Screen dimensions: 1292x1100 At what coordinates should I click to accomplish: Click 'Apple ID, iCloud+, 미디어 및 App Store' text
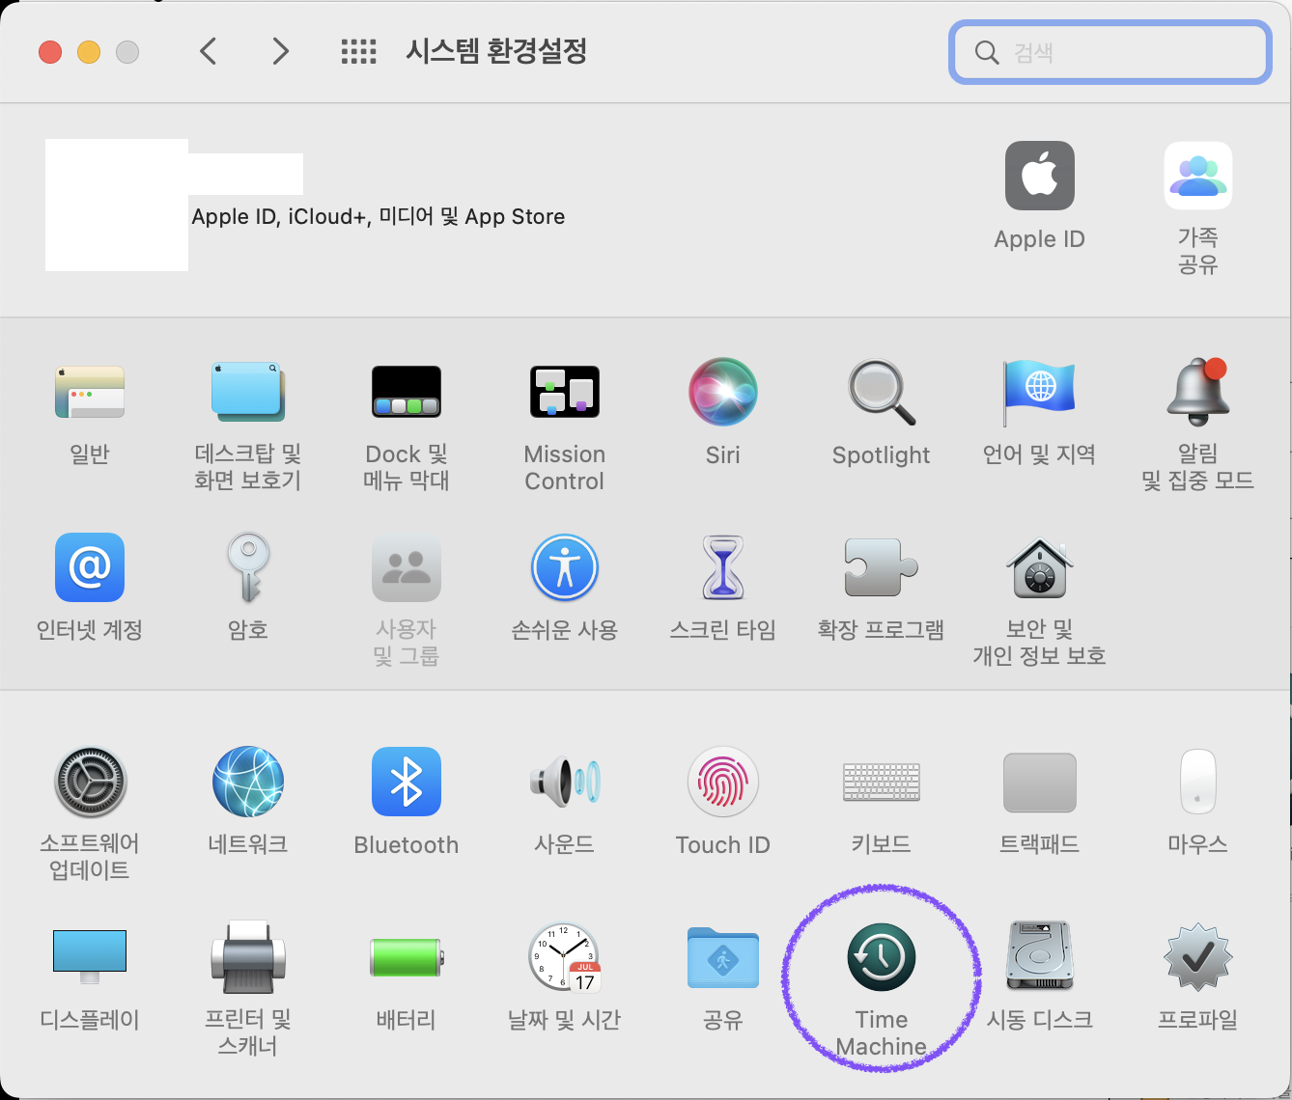[379, 216]
